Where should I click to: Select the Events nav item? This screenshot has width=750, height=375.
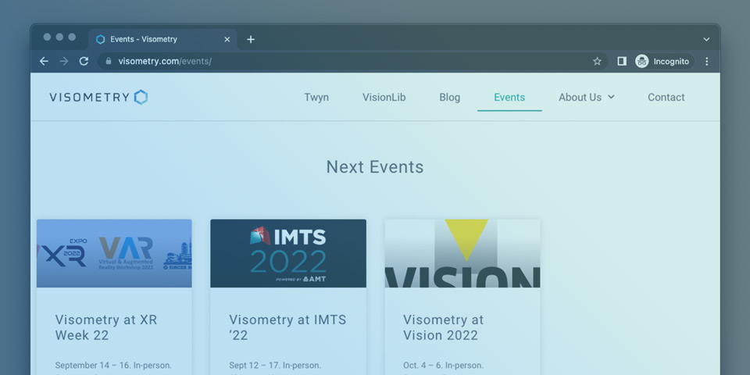tap(509, 97)
